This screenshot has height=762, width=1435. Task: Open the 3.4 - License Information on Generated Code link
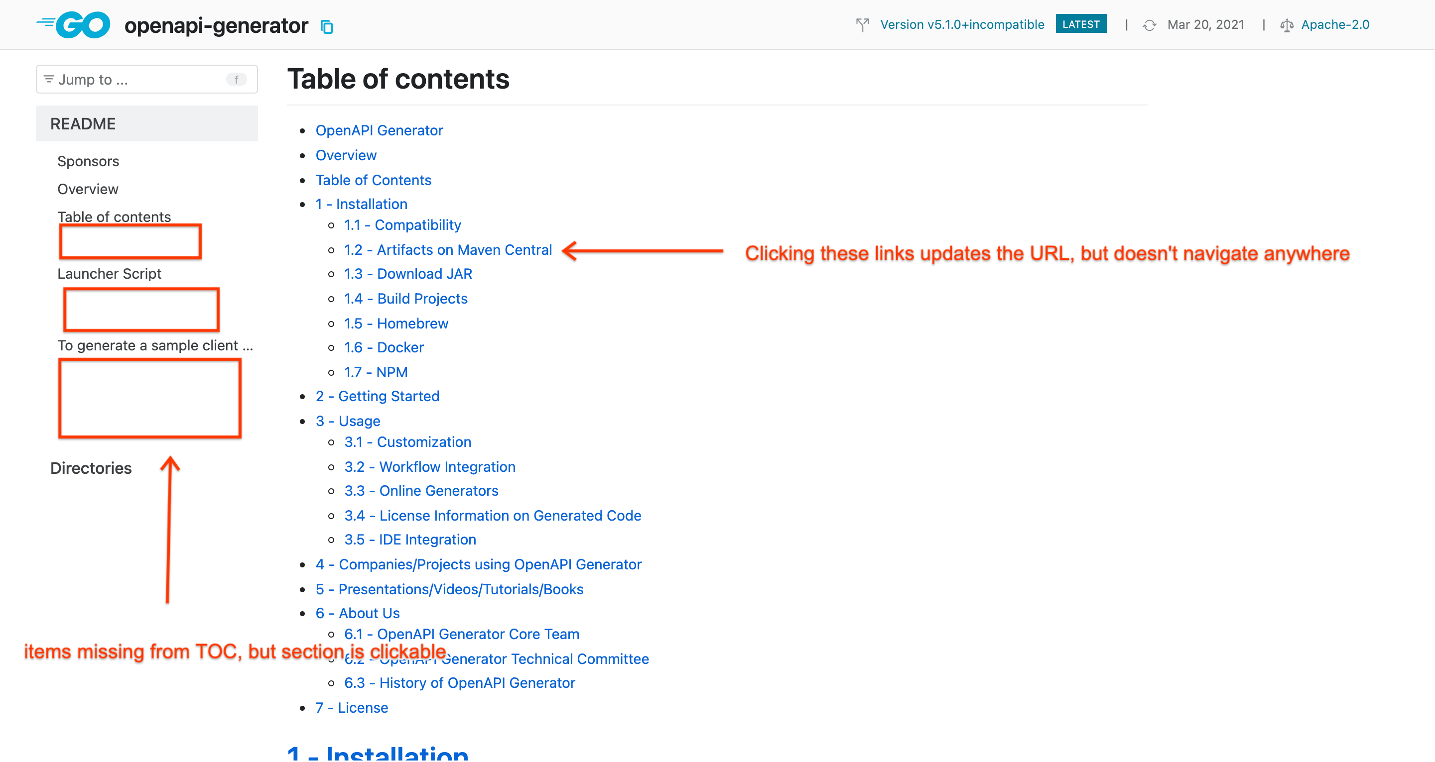tap(493, 516)
